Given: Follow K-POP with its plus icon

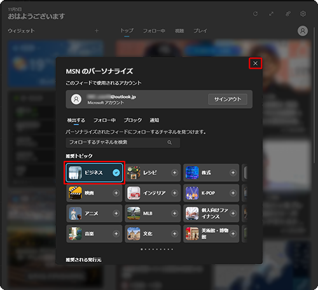Looking at the screenshot, I should click(233, 193).
